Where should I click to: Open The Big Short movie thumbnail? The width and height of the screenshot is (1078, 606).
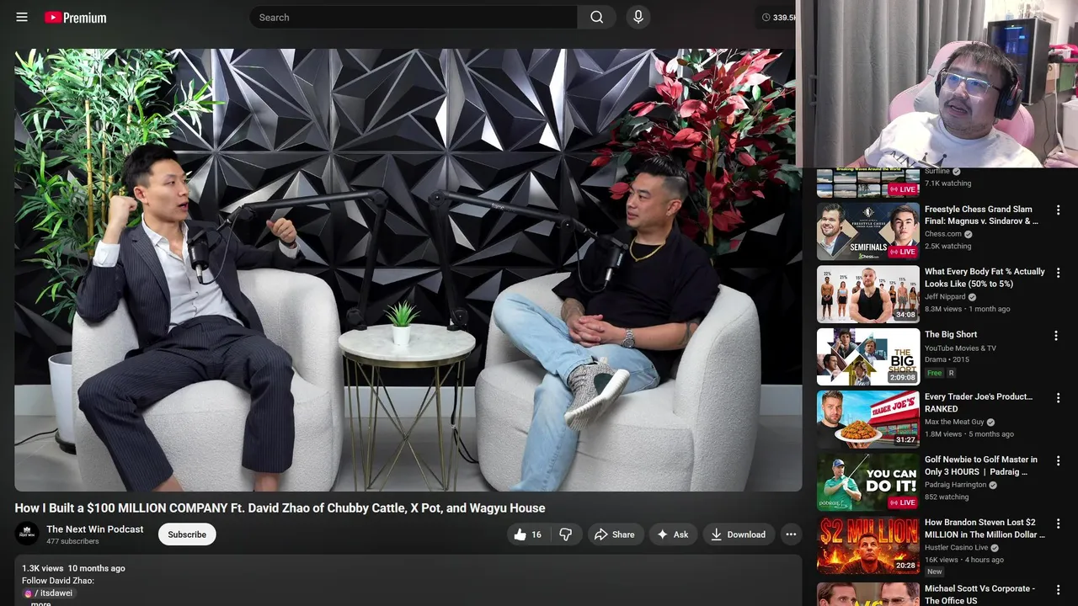(868, 357)
